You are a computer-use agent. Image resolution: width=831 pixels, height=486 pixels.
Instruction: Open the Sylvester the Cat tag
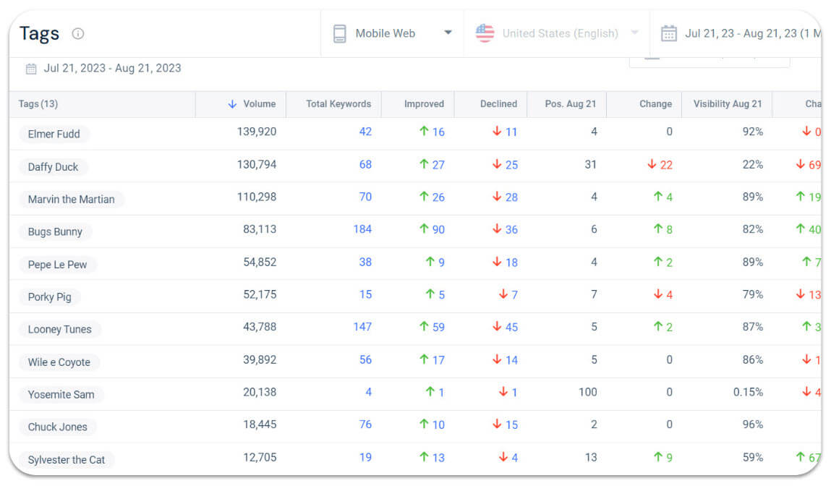67,459
